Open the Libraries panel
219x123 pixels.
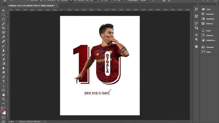pos(207,35)
